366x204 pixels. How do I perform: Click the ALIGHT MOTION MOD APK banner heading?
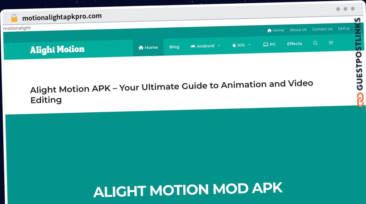click(x=188, y=189)
